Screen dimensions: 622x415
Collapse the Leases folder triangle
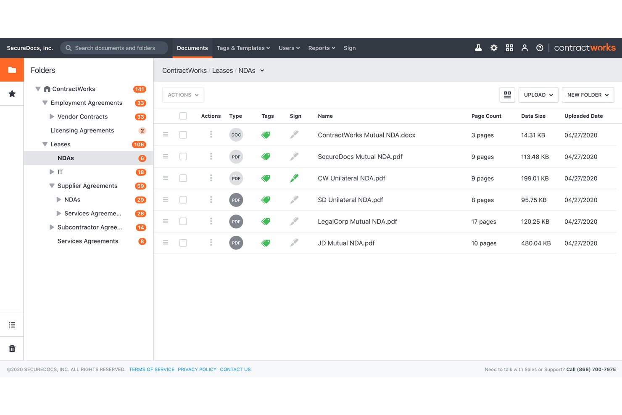point(45,144)
